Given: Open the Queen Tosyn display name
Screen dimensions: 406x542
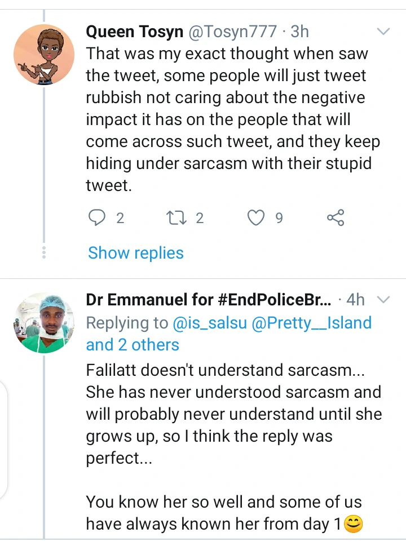Looking at the screenshot, I should point(134,32).
